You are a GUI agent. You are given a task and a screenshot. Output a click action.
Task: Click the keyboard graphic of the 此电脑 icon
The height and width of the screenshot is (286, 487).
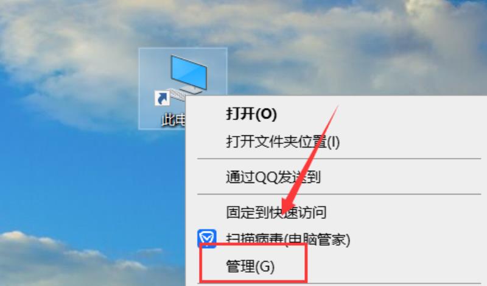(178, 94)
